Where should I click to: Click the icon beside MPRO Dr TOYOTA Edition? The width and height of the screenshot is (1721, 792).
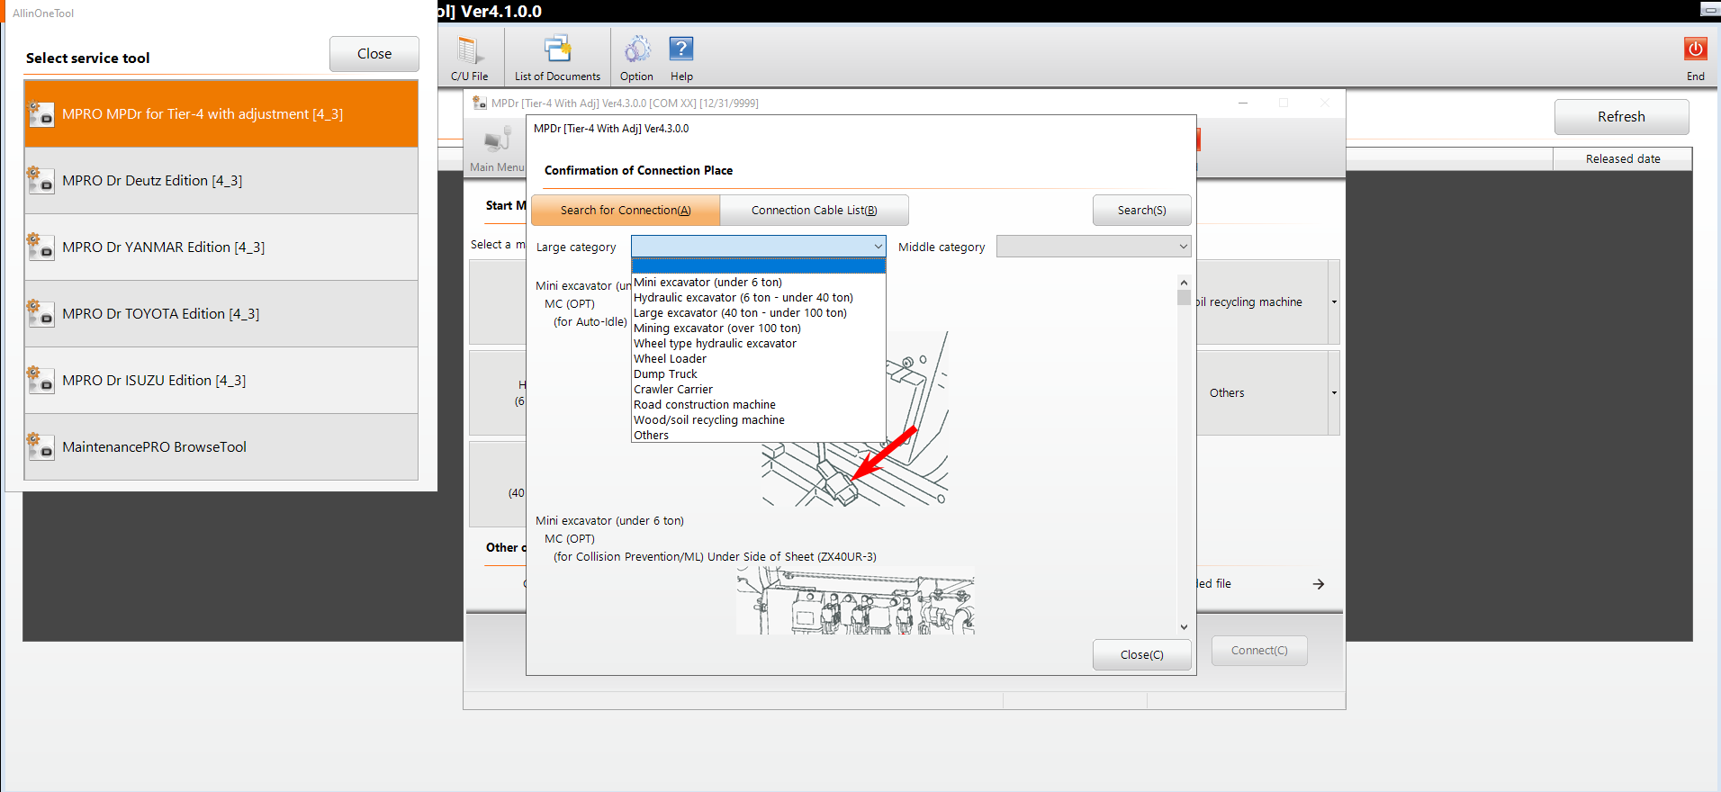click(x=41, y=314)
